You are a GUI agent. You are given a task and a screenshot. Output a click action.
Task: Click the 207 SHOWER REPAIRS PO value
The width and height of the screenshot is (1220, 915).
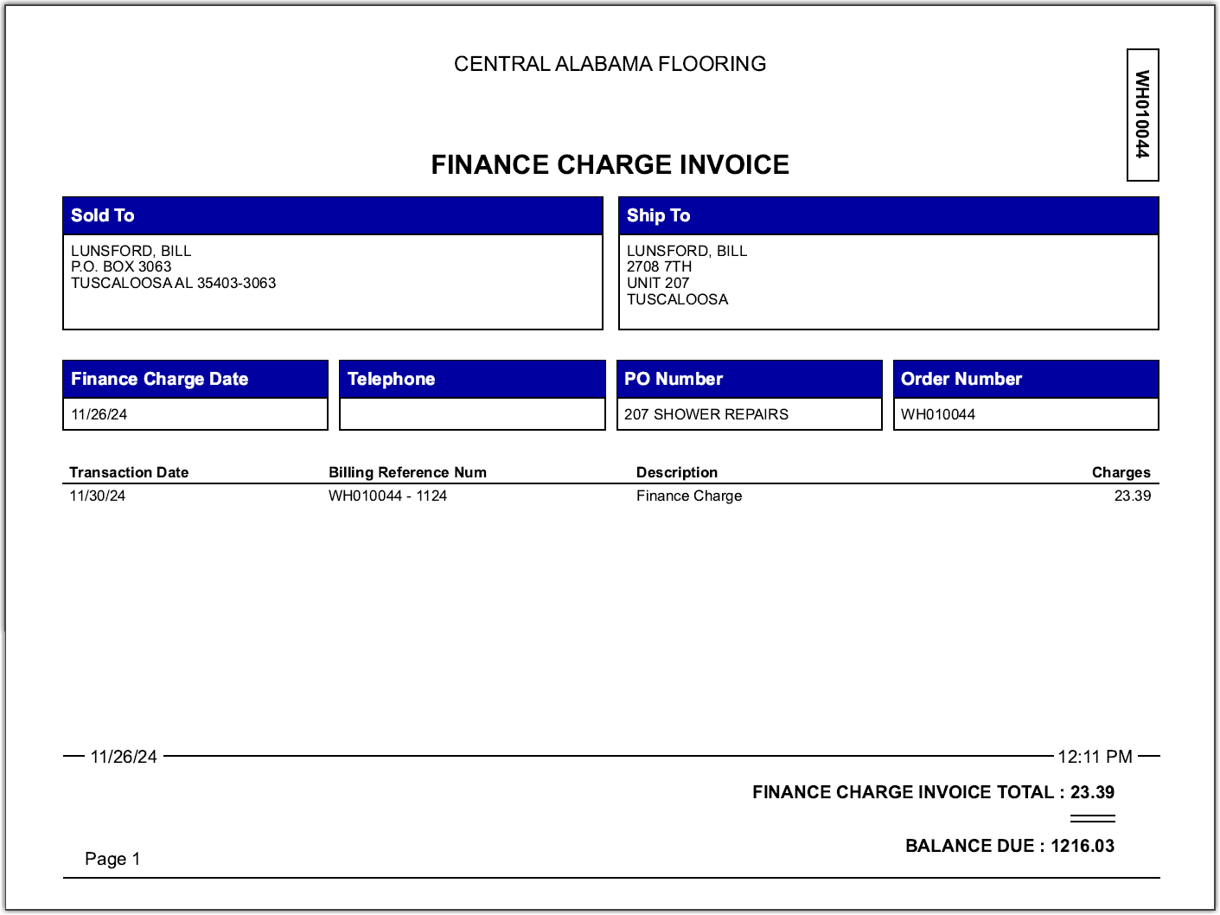tap(706, 414)
